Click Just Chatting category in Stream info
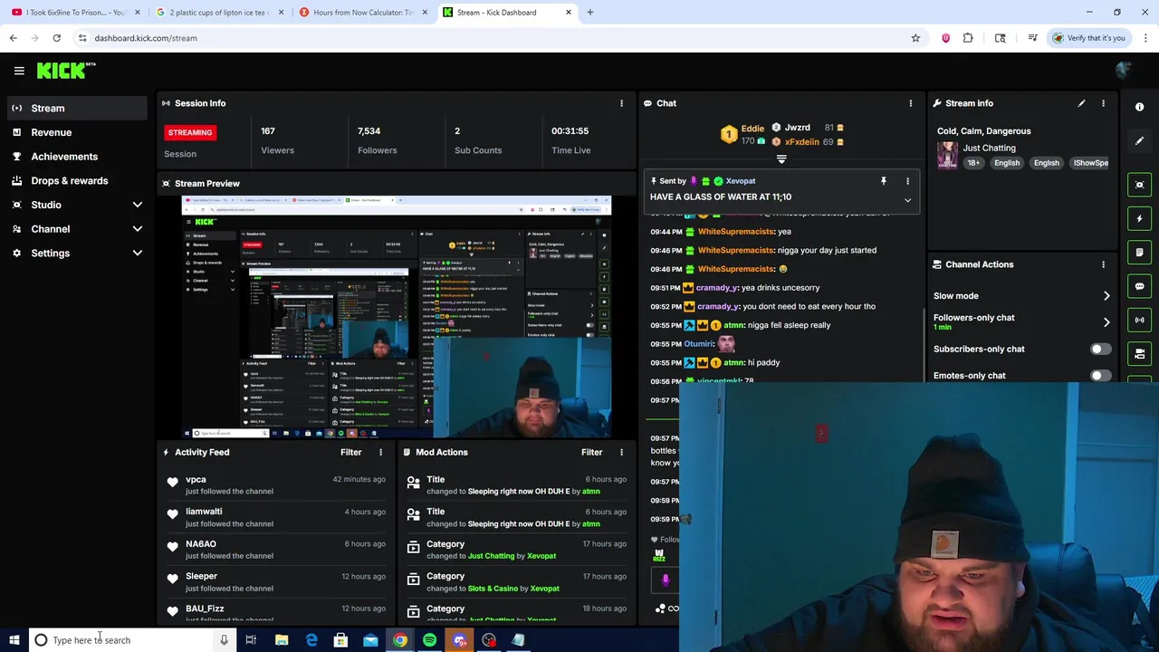This screenshot has height=652, width=1159. [x=989, y=148]
